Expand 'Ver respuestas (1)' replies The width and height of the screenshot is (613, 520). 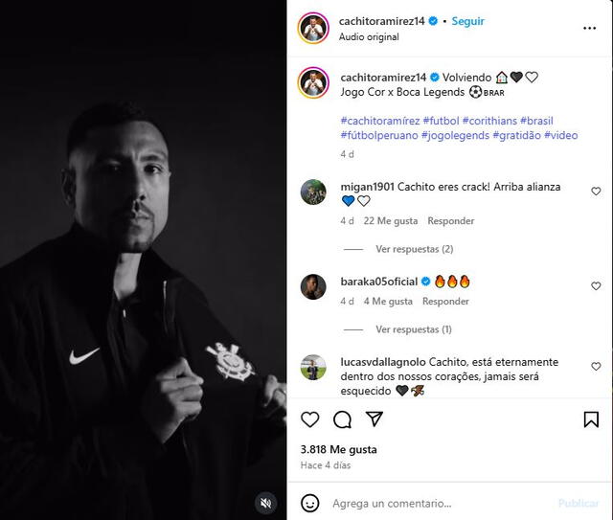coord(414,329)
